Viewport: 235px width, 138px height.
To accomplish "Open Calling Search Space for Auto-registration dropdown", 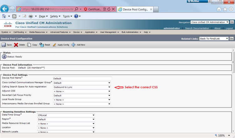I will click(82, 87).
